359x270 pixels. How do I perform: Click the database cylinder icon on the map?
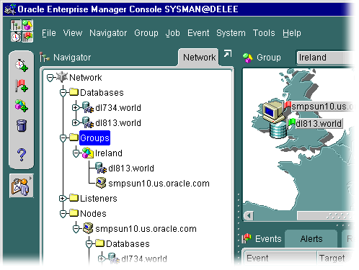click(278, 130)
